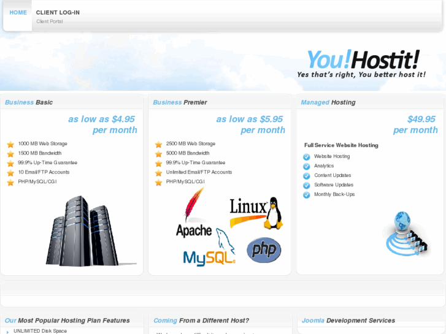Click the server towers image

[x=91, y=231]
